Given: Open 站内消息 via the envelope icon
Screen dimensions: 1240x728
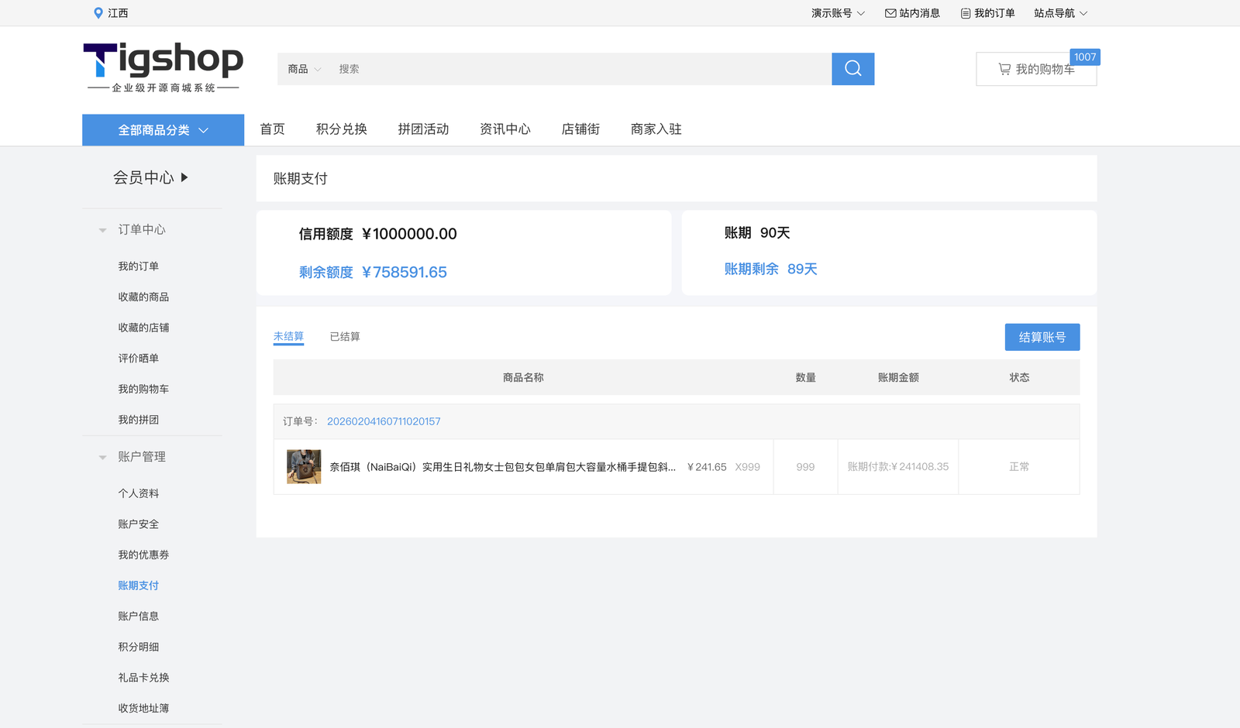Looking at the screenshot, I should [x=888, y=12].
